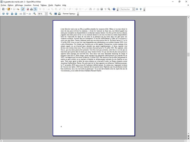Open the multiple pages layout dropdown arrow
This screenshot has width=190, height=142.
pos(27,14)
